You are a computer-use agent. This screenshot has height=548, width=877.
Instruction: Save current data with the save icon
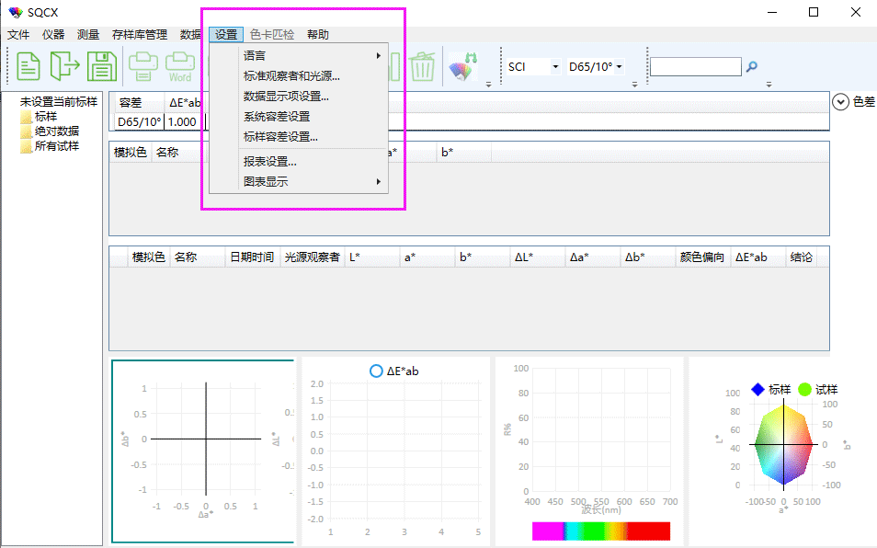click(101, 65)
